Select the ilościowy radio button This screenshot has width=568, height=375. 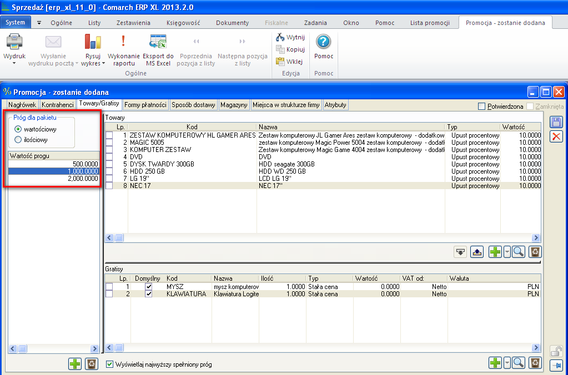click(x=18, y=139)
